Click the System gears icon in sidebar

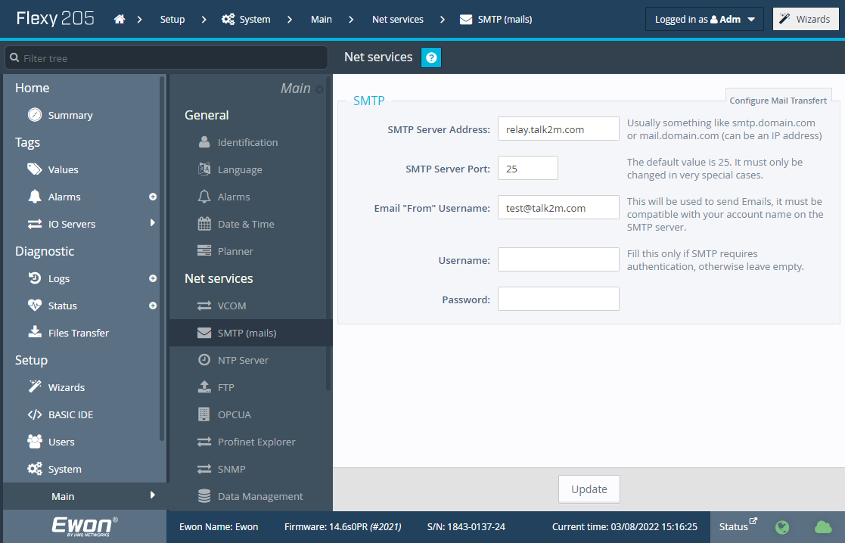35,469
